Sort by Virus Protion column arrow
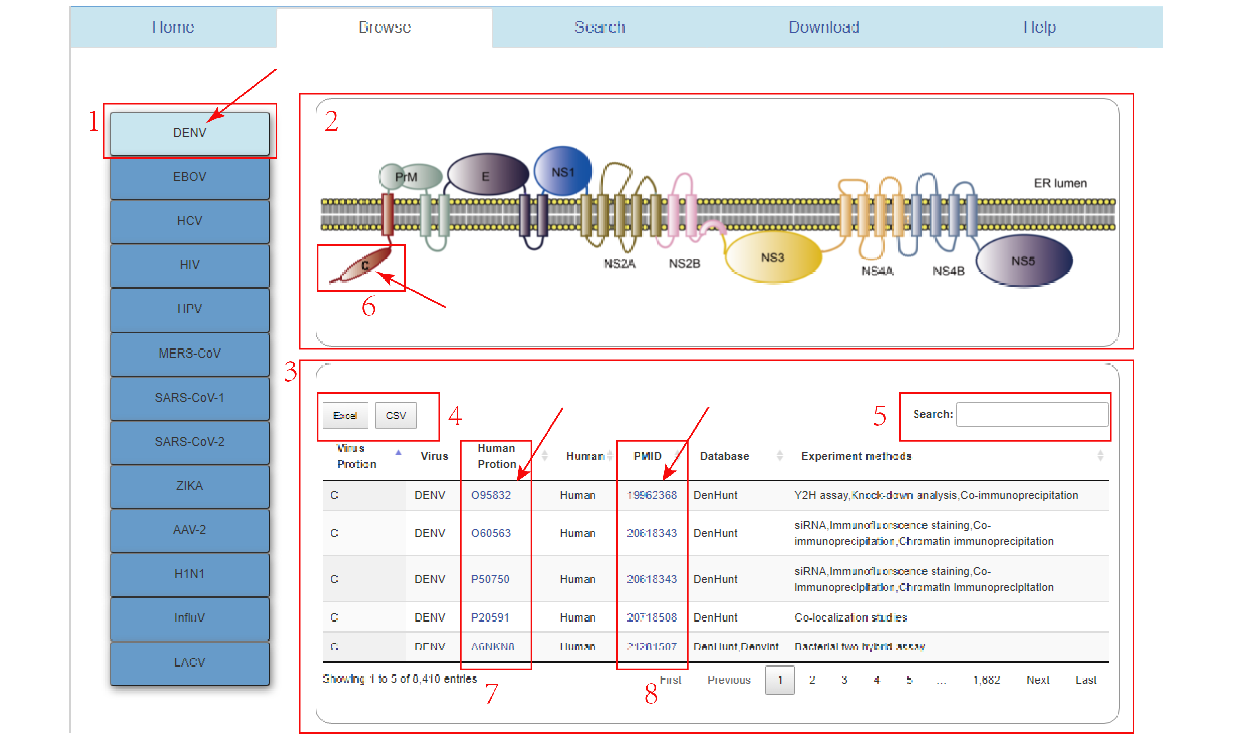Screen dimensions: 1234x740 coord(398,453)
